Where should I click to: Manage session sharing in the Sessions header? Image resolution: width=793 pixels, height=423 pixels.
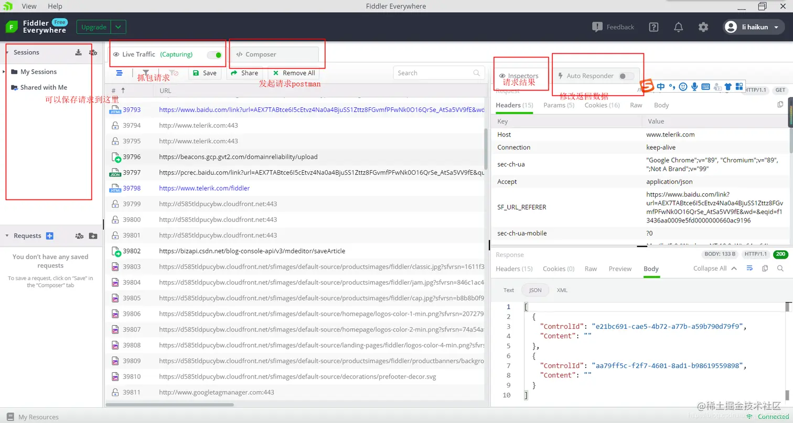pos(93,52)
